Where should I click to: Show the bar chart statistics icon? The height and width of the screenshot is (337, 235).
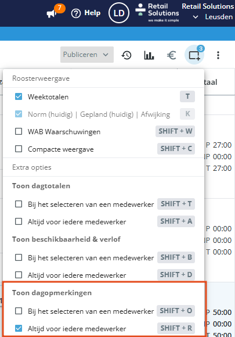149,55
